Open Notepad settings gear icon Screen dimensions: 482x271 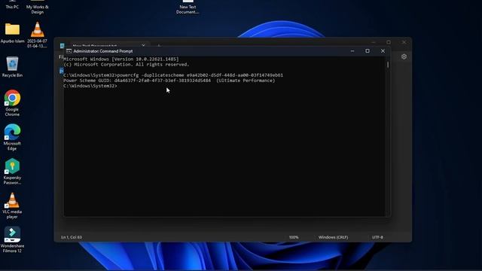404,56
